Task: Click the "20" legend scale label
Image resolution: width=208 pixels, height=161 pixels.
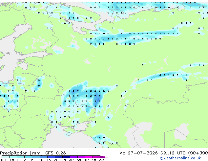Action: click(x=56, y=160)
